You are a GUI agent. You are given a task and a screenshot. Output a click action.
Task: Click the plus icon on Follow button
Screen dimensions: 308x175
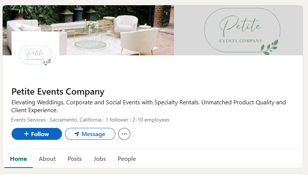[x=27, y=134]
